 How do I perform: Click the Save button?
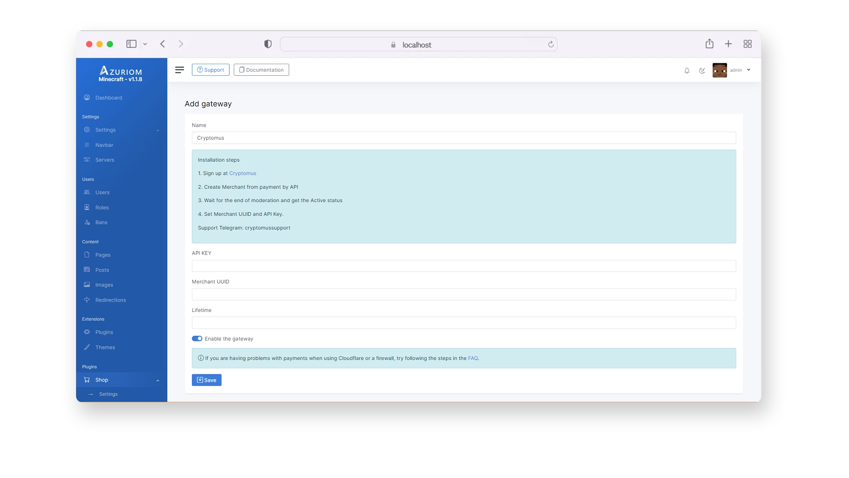click(x=207, y=380)
